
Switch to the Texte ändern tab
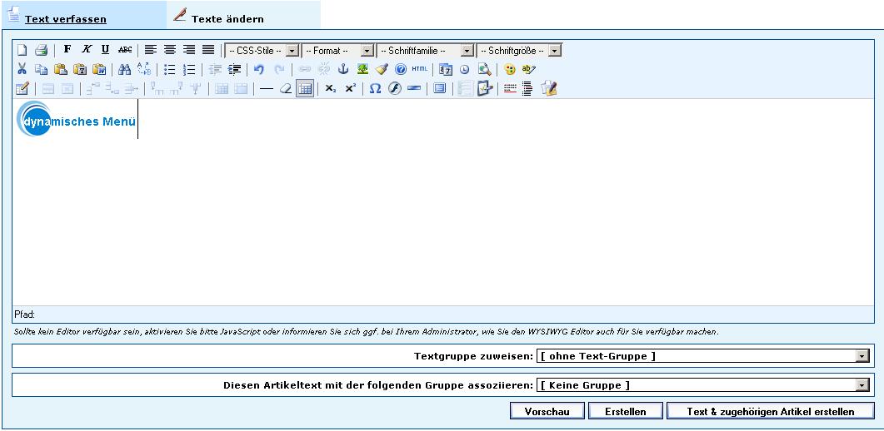pos(227,18)
